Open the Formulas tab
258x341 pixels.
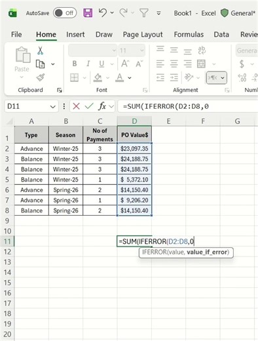tap(189, 34)
